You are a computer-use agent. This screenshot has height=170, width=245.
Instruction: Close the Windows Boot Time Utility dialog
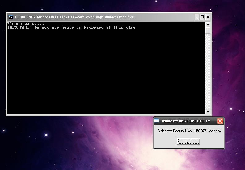click(x=220, y=121)
